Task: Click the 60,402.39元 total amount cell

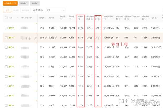Action: click(x=109, y=76)
